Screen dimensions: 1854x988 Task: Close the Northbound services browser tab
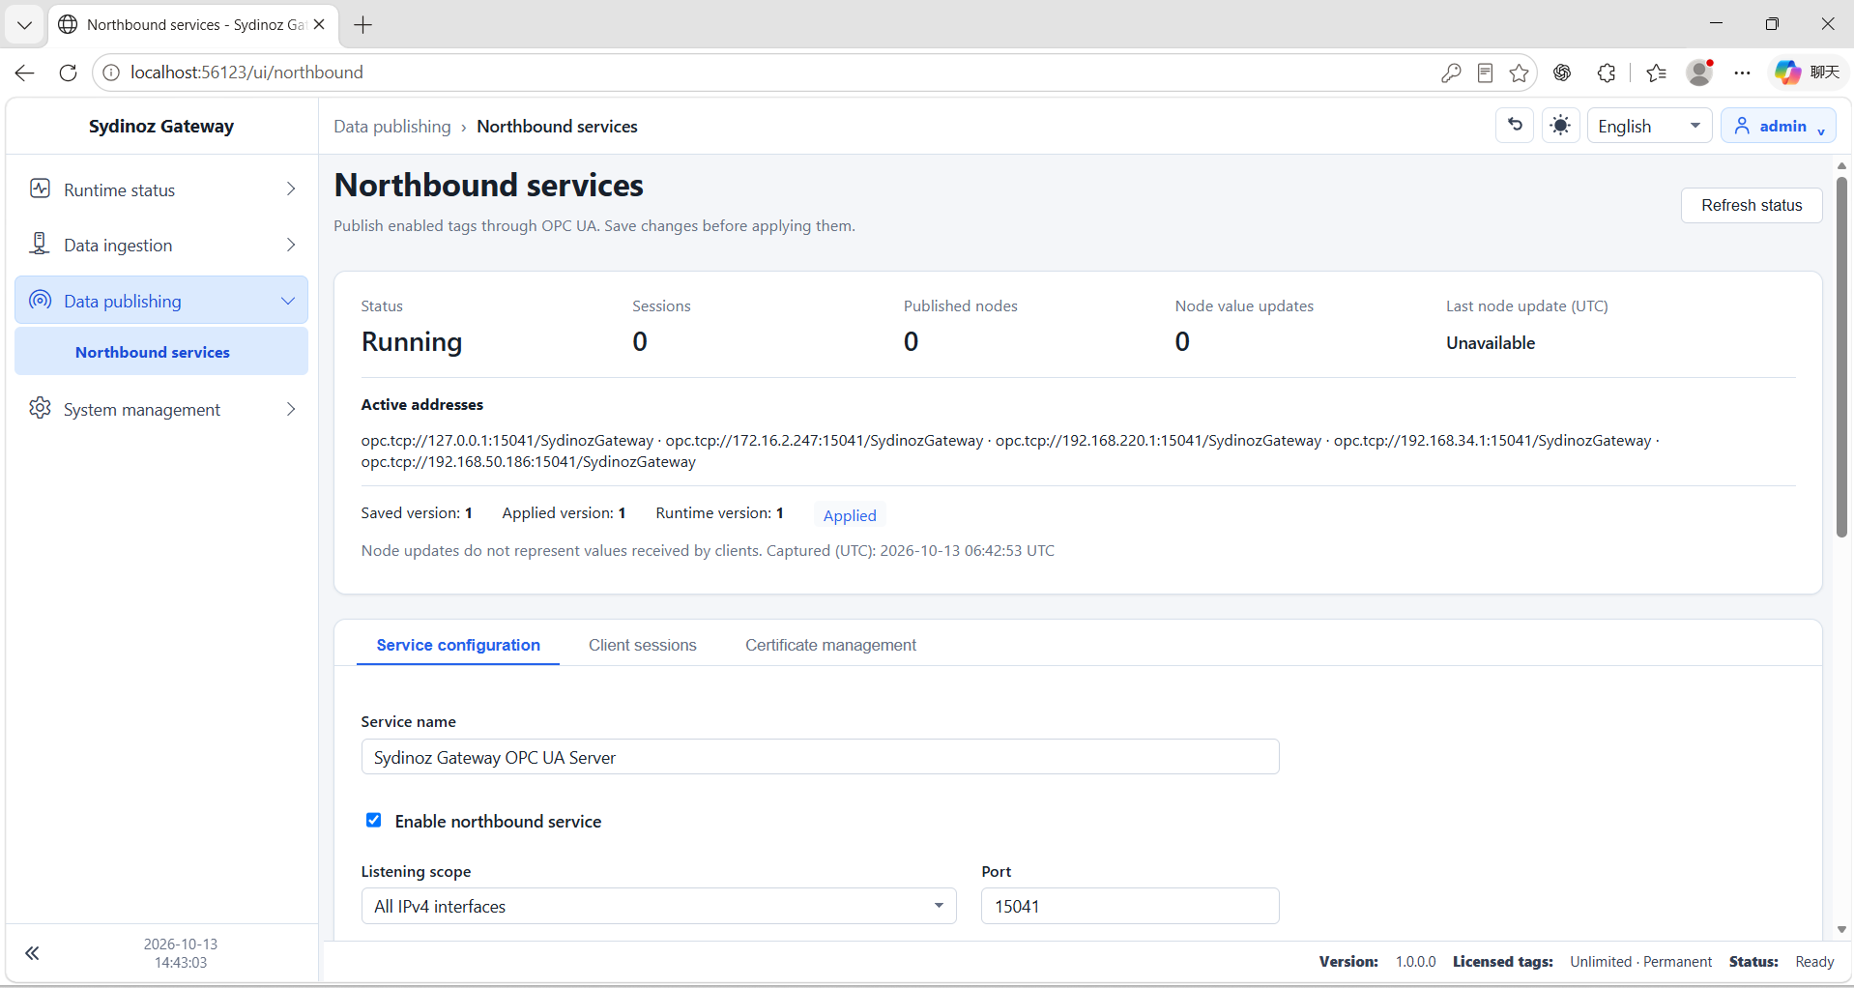[x=319, y=25]
